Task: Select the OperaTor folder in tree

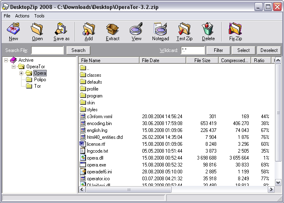Action: click(x=36, y=67)
